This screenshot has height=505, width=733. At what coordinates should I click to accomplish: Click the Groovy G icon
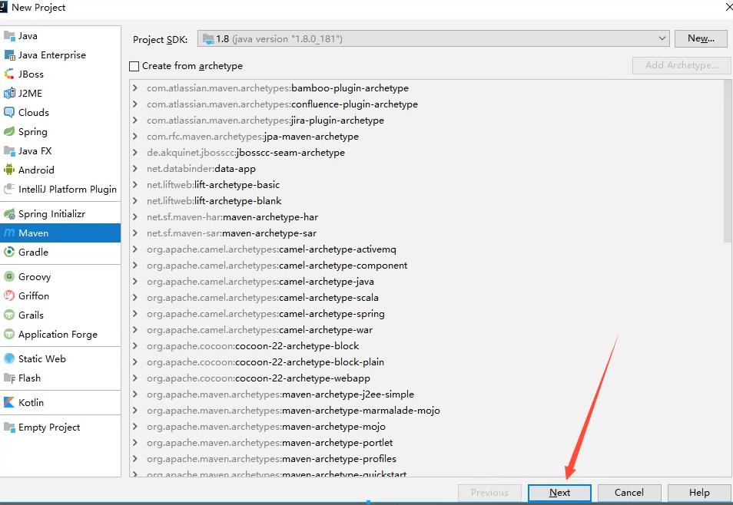coord(9,276)
